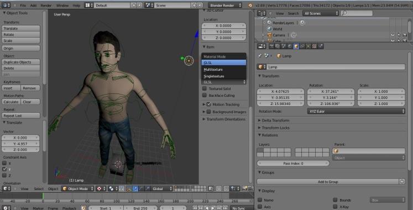Expand the RenderLayers tree item

click(x=265, y=23)
